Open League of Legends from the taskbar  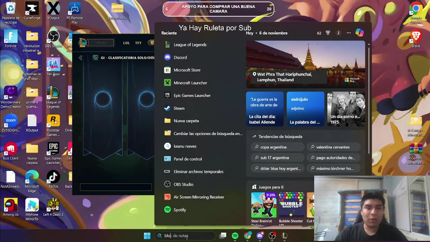[285, 236]
